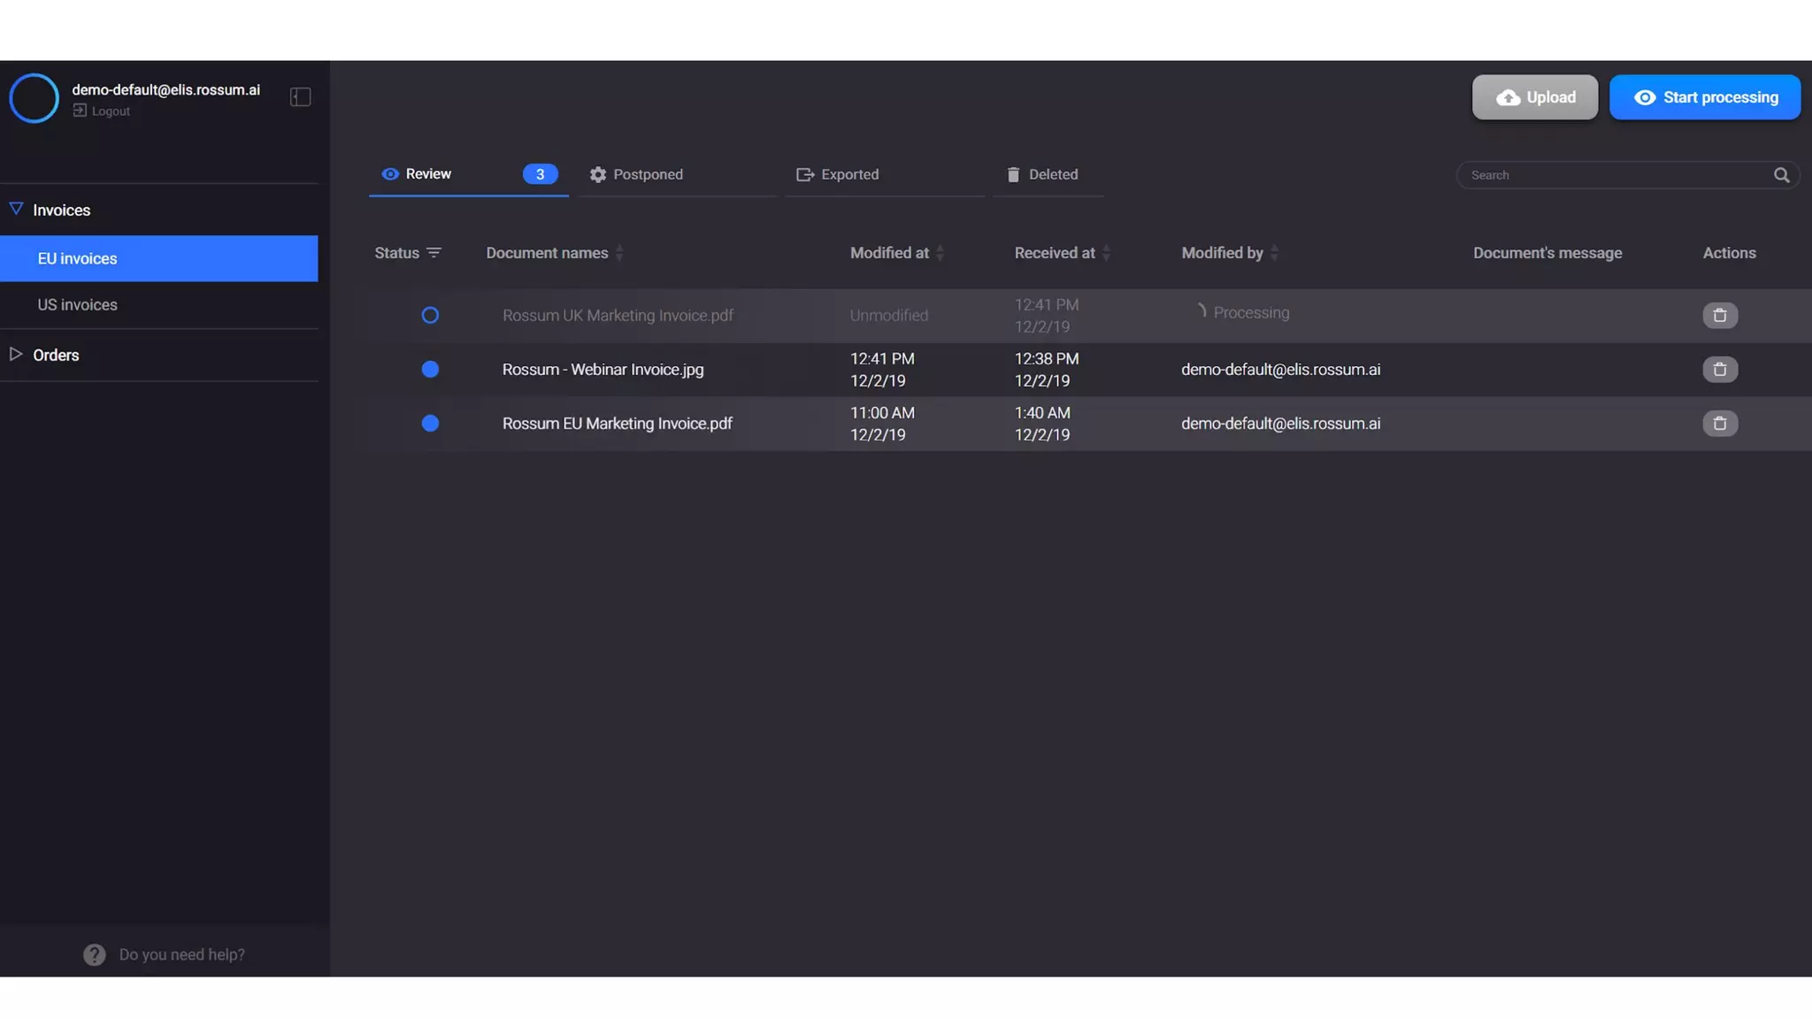Open the help question mark icon
This screenshot has height=1019, width=1812.
(94, 954)
